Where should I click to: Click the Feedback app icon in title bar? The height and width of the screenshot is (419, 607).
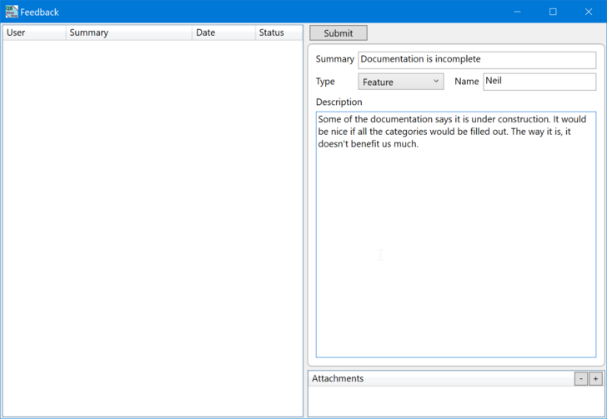coord(11,12)
